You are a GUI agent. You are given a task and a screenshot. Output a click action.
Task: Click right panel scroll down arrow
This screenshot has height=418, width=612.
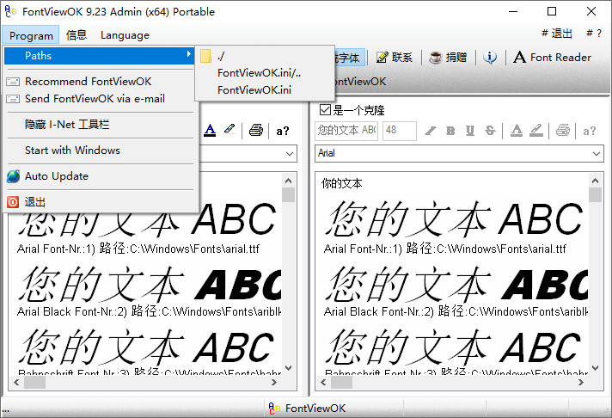[x=595, y=367]
